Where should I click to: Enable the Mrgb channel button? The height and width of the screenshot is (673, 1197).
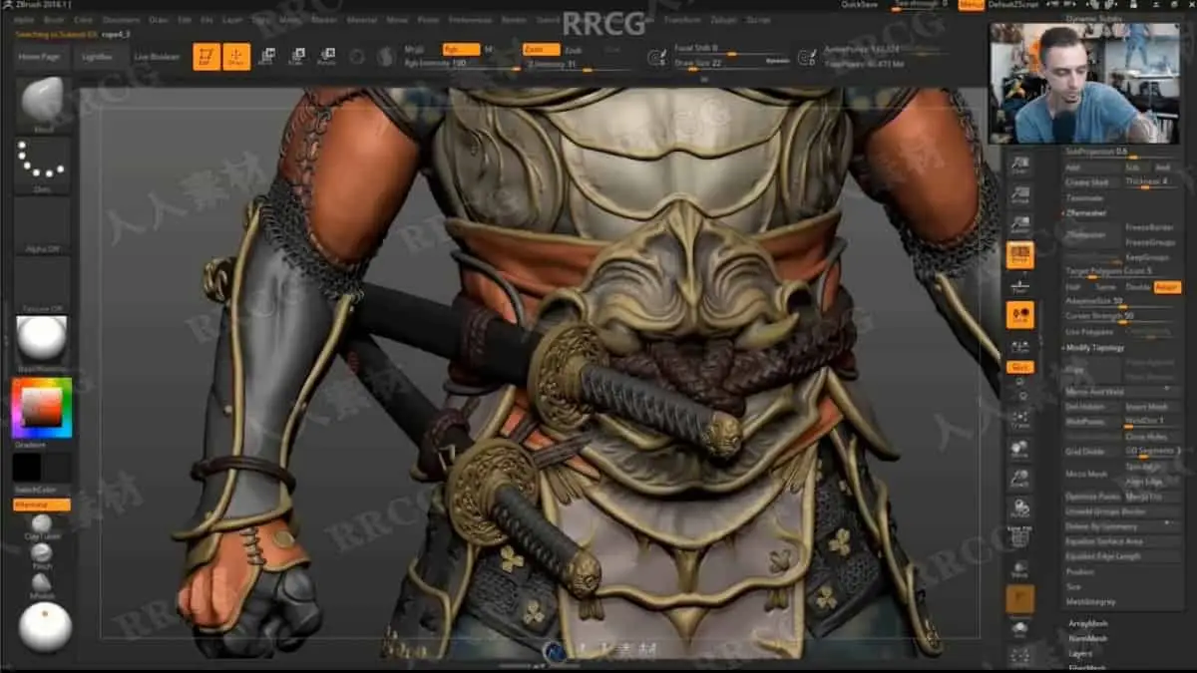(x=415, y=48)
